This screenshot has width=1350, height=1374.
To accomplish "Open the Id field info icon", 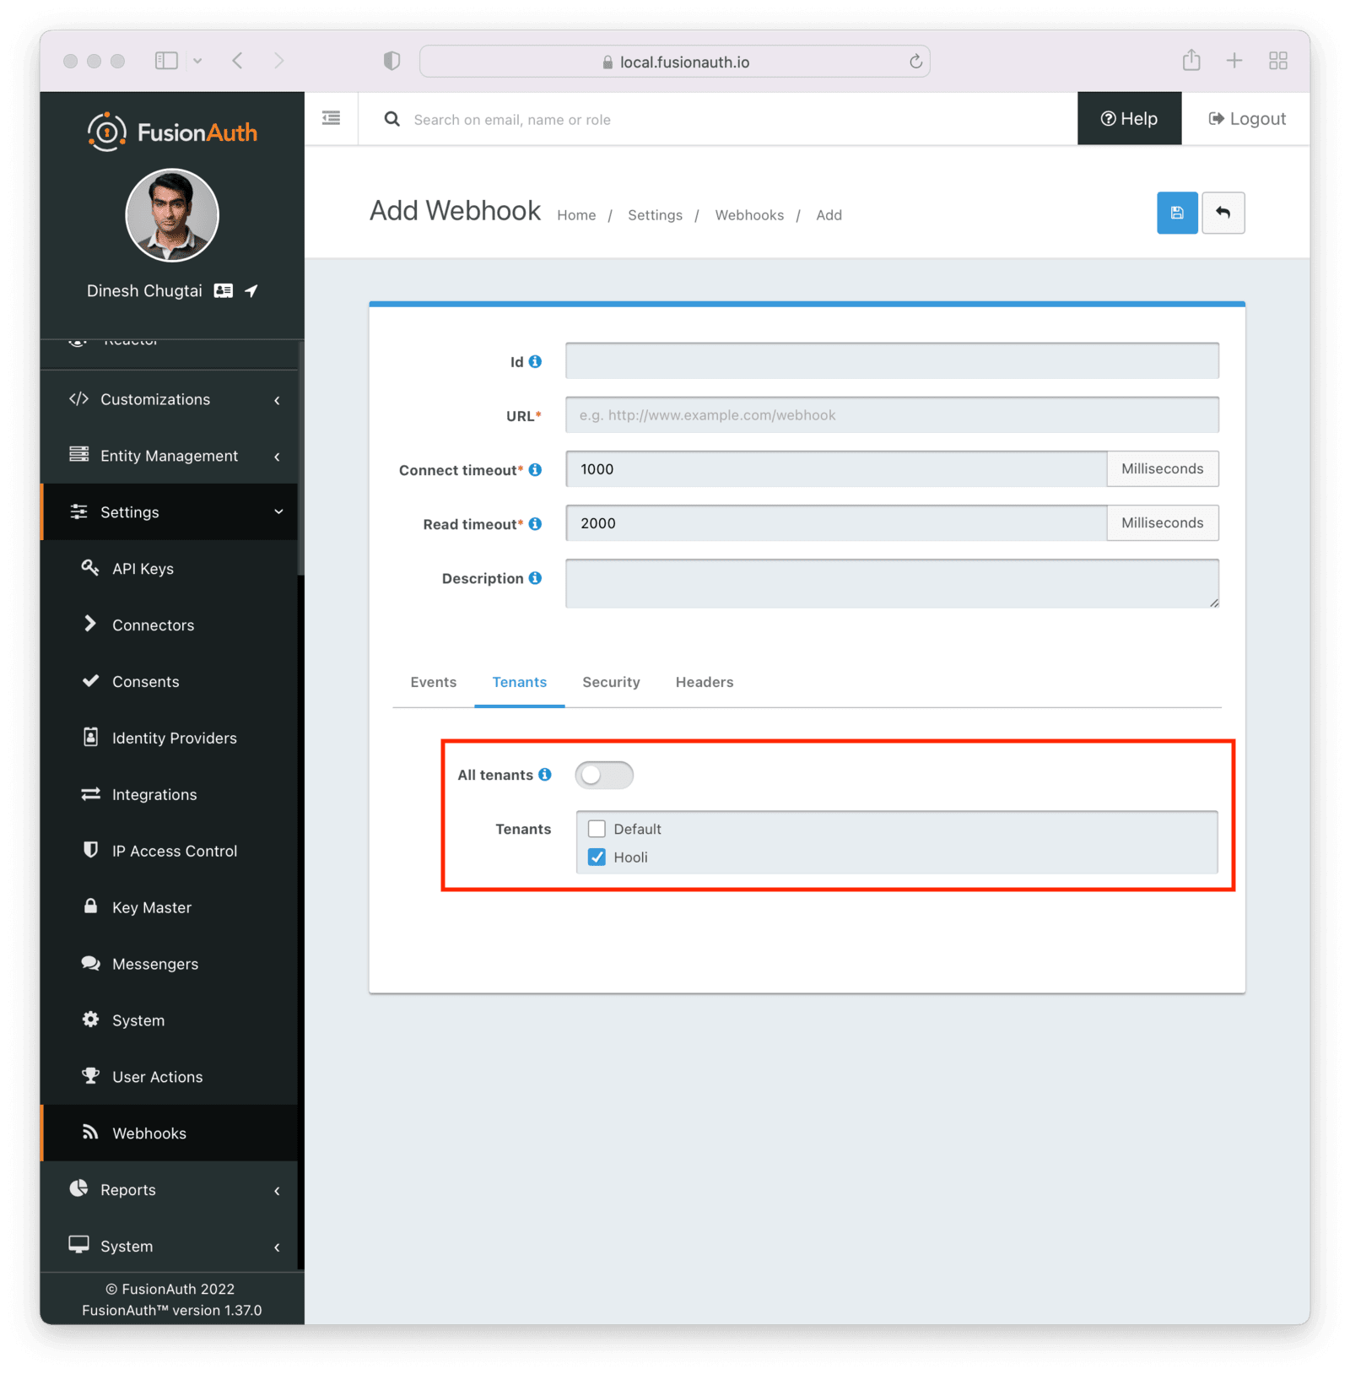I will coord(535,361).
